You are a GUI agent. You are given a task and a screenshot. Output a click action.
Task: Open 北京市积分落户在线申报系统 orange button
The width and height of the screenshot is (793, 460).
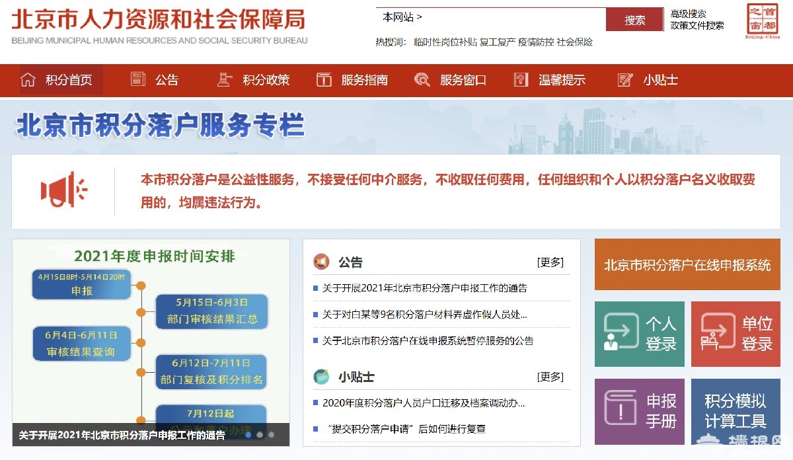tap(687, 265)
